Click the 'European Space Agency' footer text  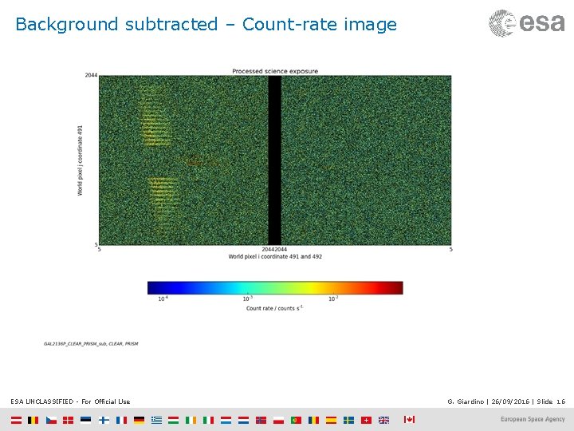[x=533, y=419]
